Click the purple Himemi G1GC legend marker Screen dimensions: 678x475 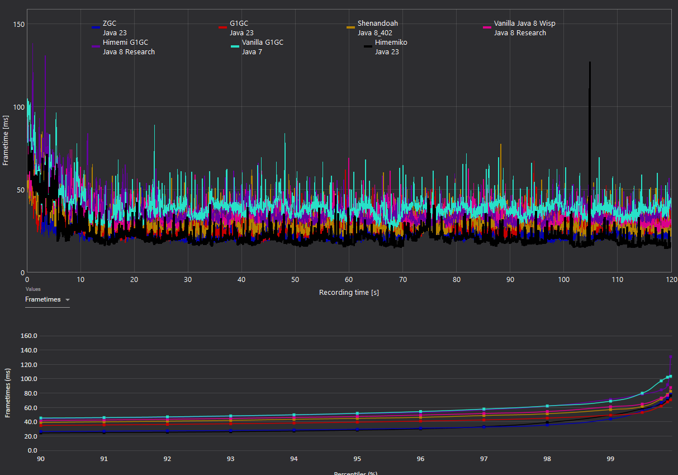click(x=96, y=46)
